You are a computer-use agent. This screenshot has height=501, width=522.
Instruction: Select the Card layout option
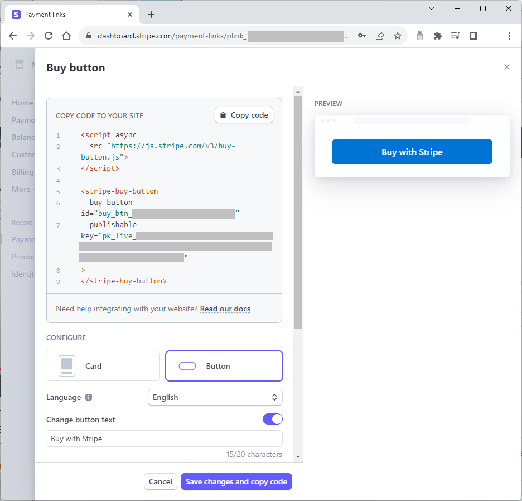103,366
